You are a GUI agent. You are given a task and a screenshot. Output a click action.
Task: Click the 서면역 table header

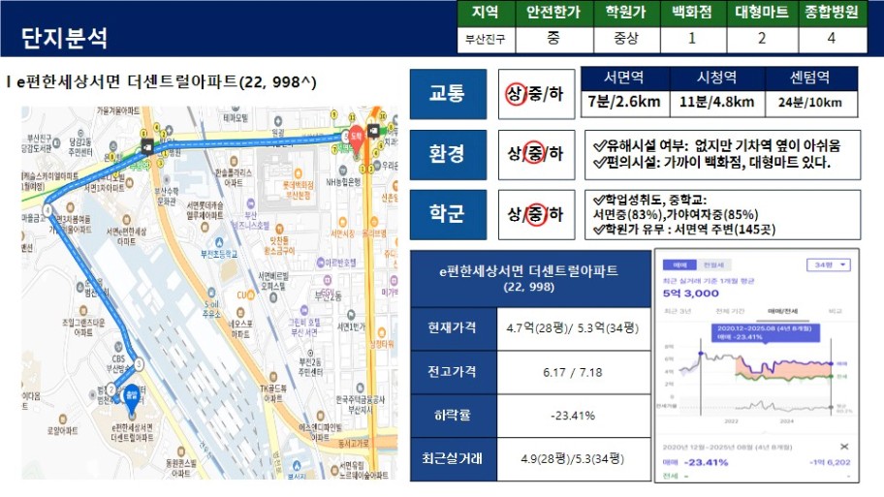click(624, 78)
